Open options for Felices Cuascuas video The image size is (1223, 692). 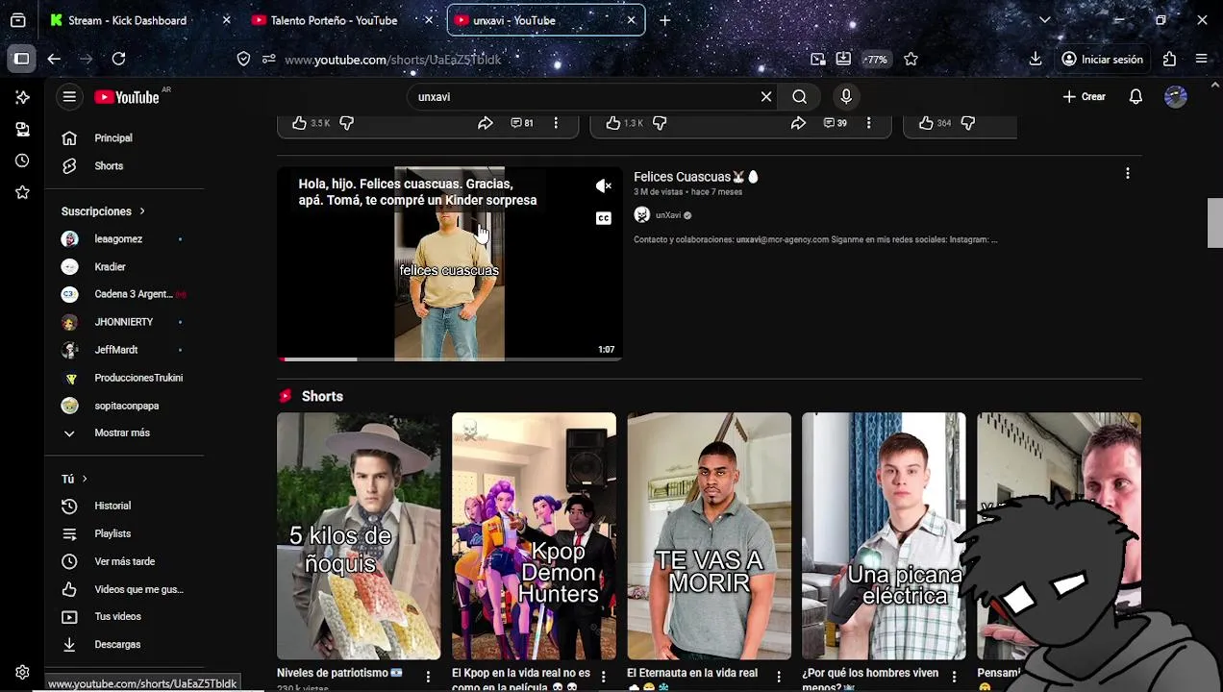[1128, 174]
